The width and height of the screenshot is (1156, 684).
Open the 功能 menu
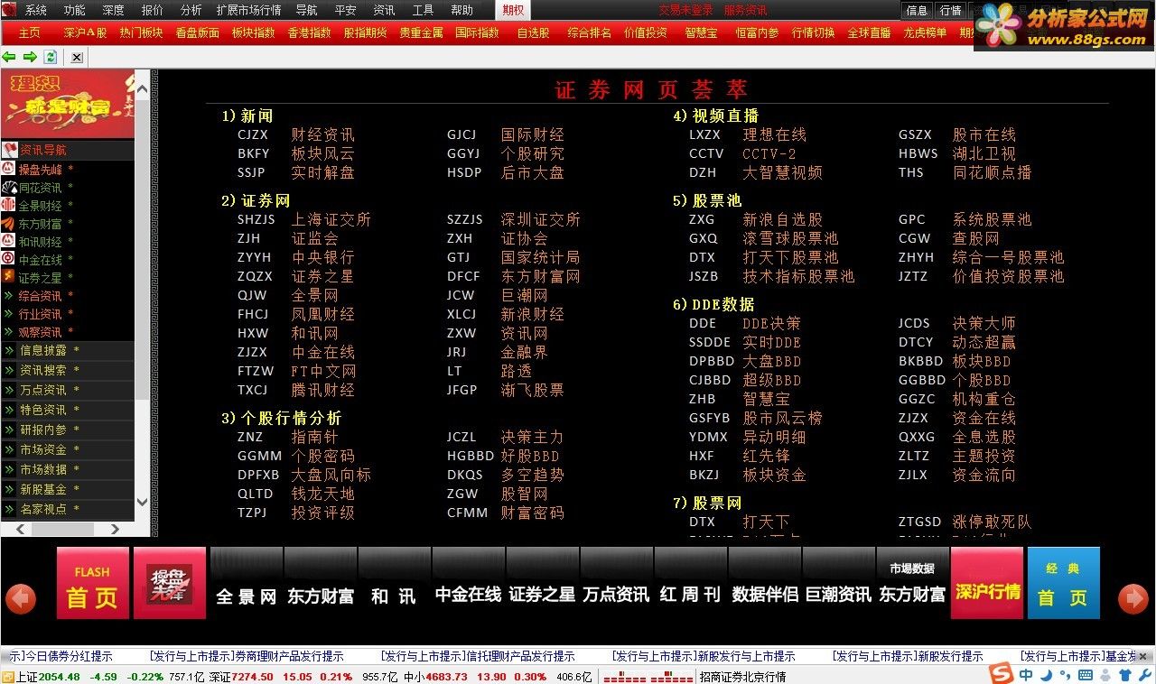[75, 10]
